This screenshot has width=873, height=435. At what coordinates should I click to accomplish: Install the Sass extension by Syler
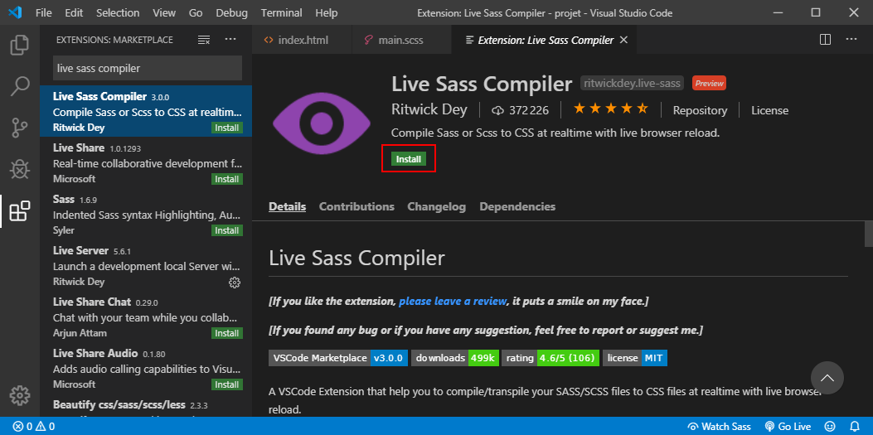click(x=226, y=230)
